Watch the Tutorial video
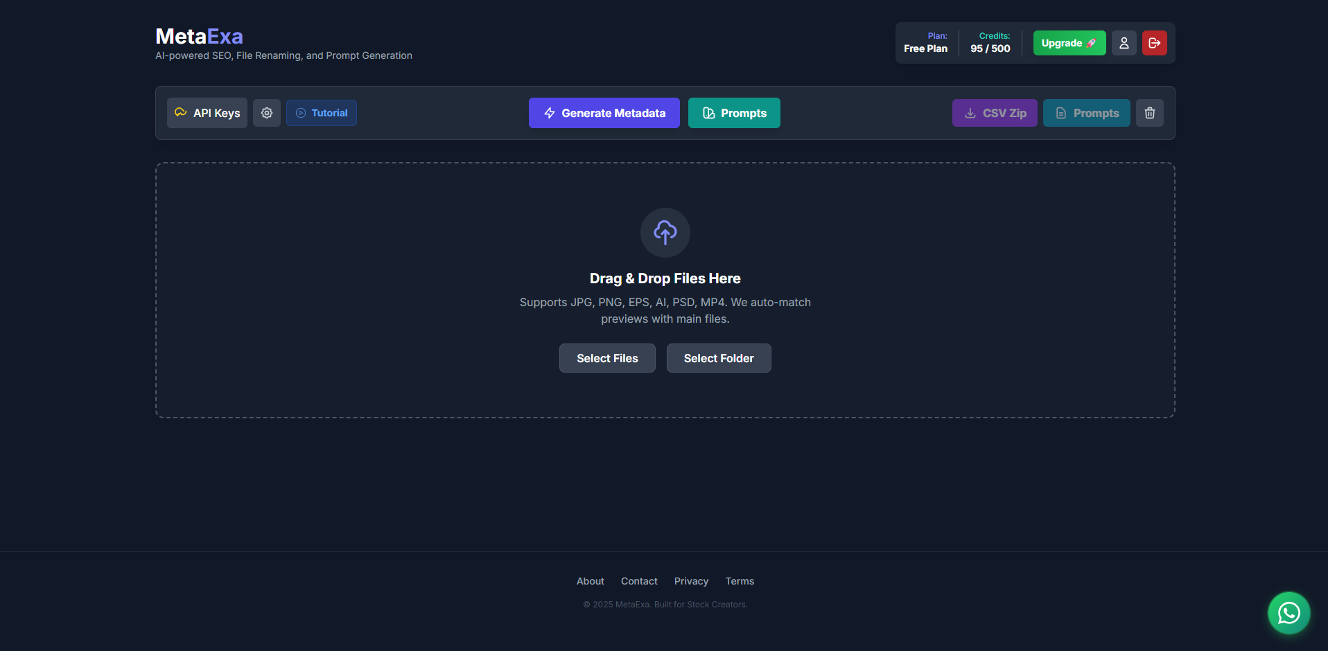 click(321, 112)
